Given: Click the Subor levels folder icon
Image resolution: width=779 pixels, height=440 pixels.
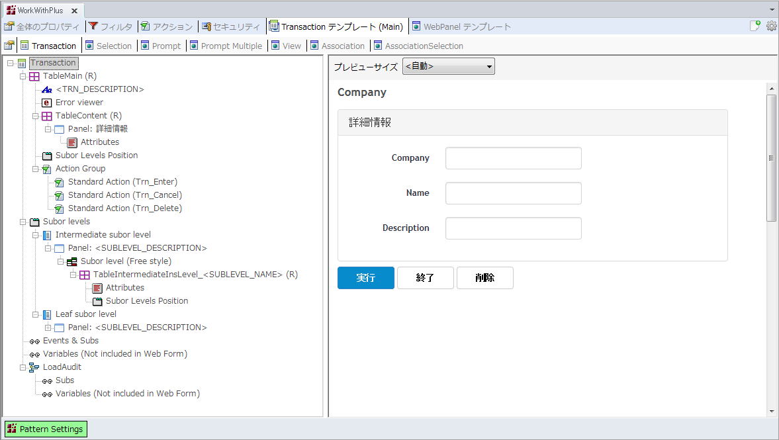Looking at the screenshot, I should click(x=34, y=222).
